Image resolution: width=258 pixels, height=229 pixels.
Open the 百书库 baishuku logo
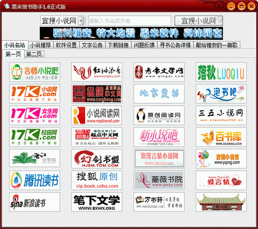[221, 137]
